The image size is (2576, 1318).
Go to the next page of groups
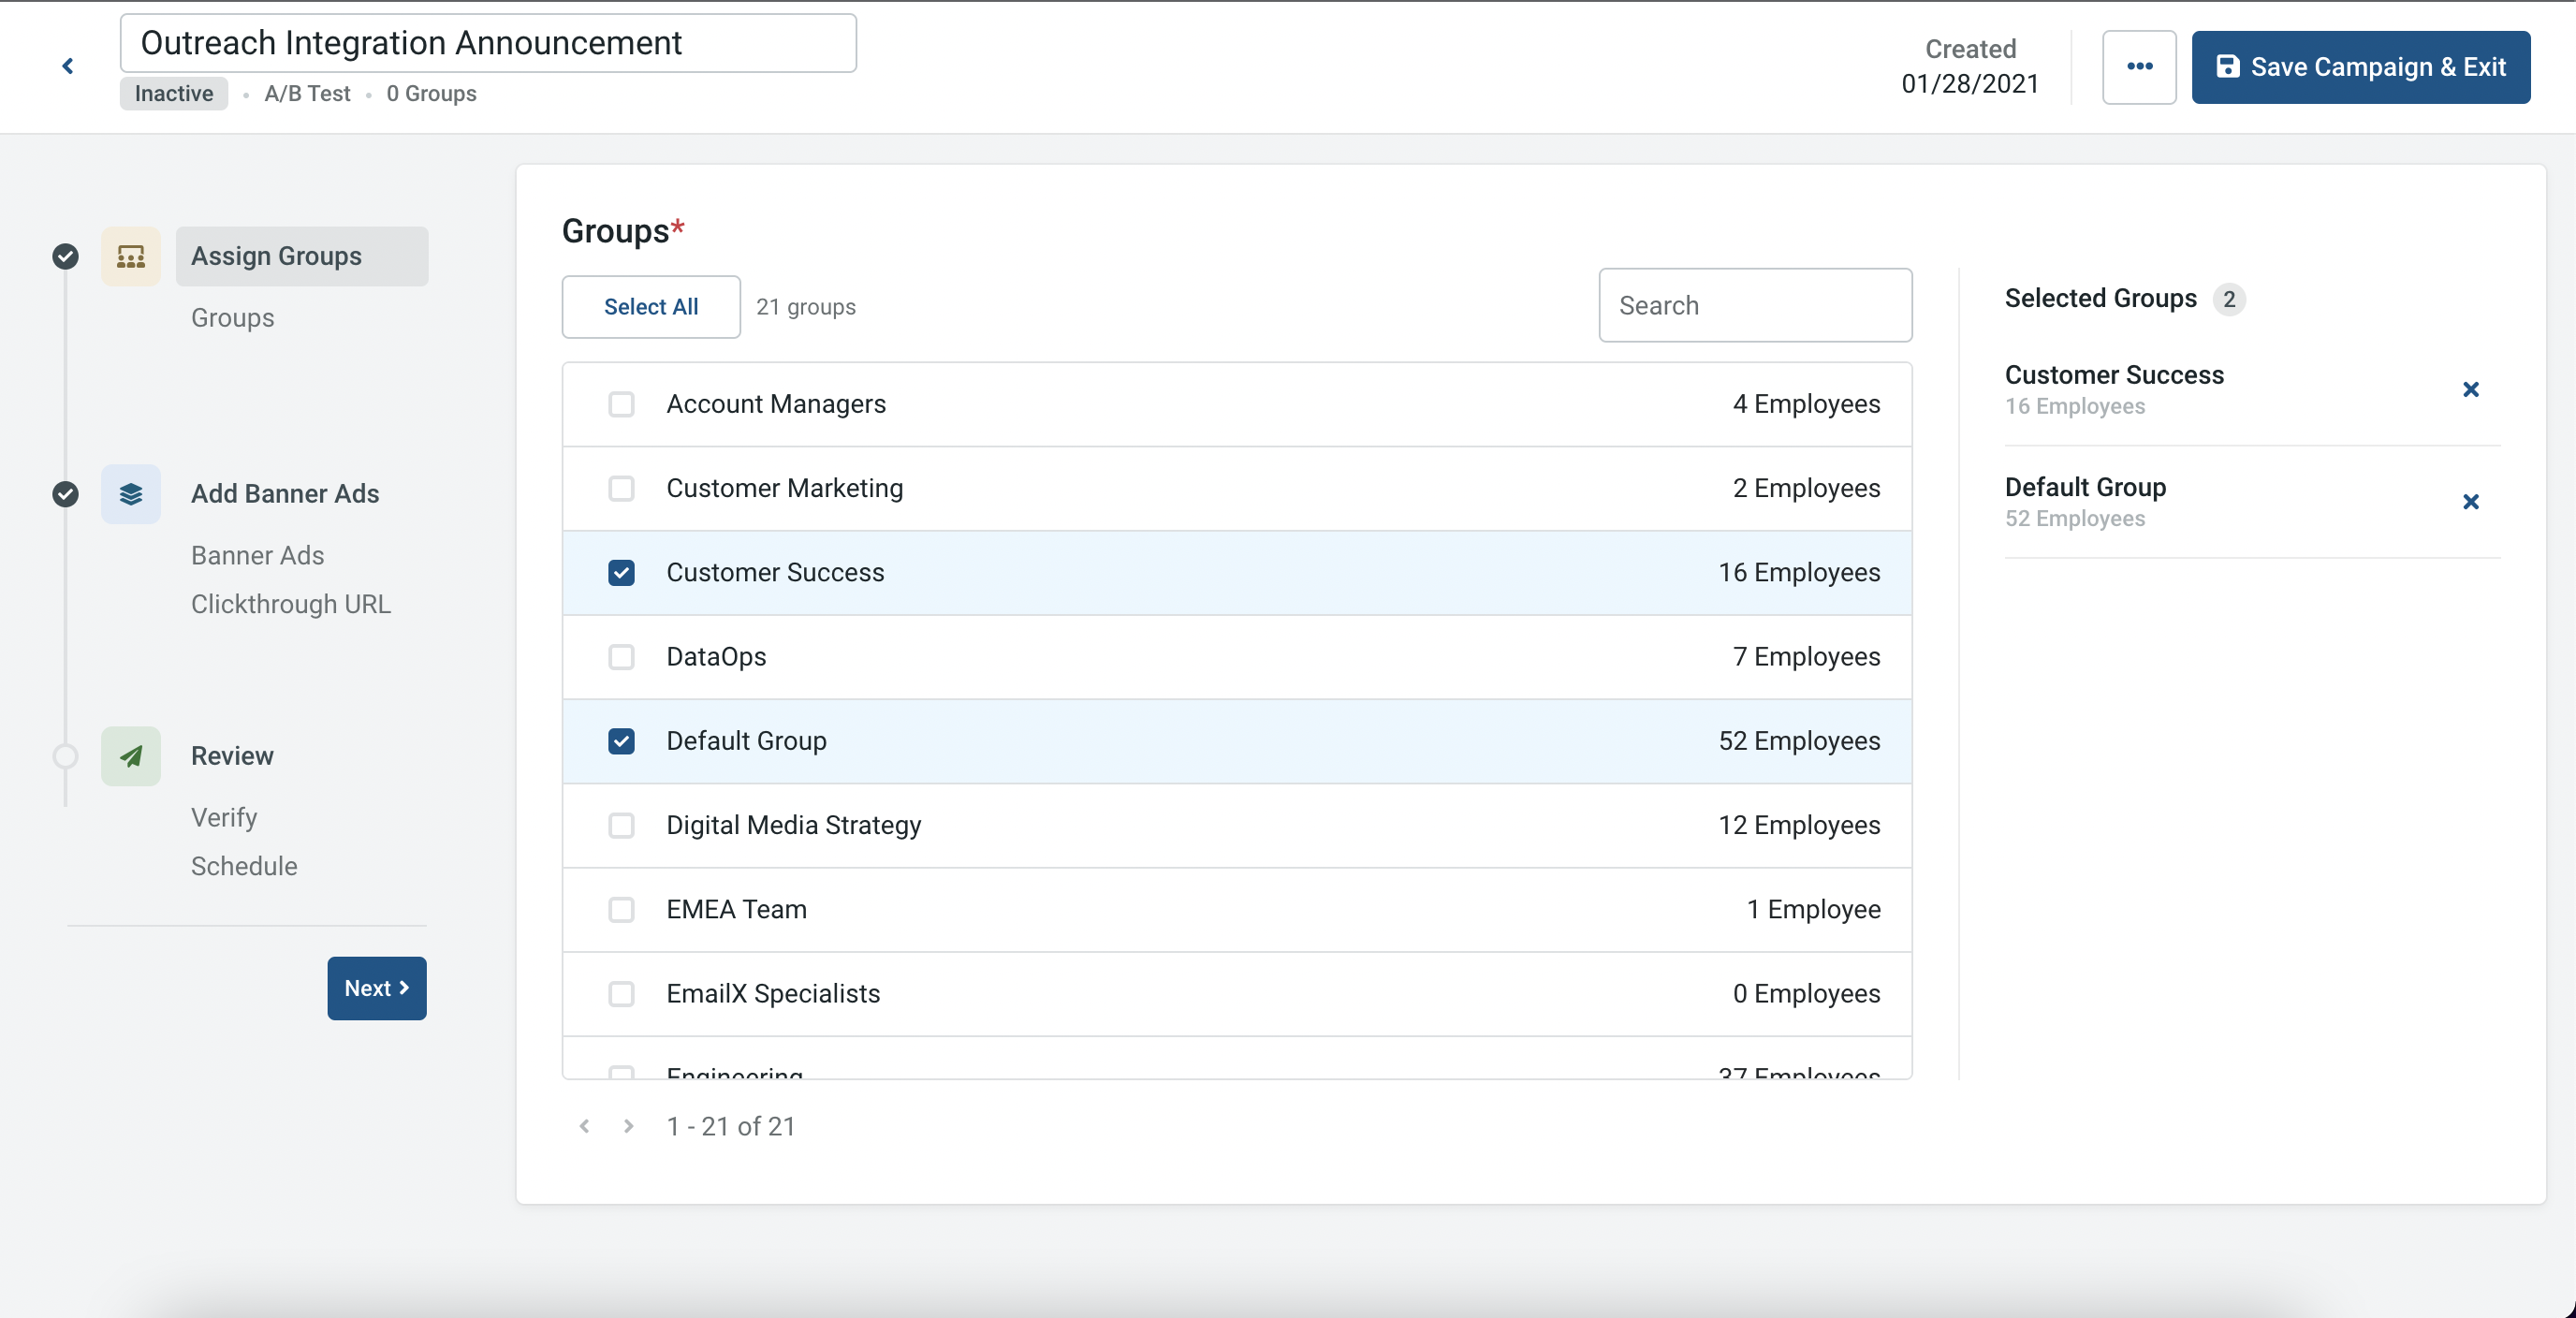(x=628, y=1126)
